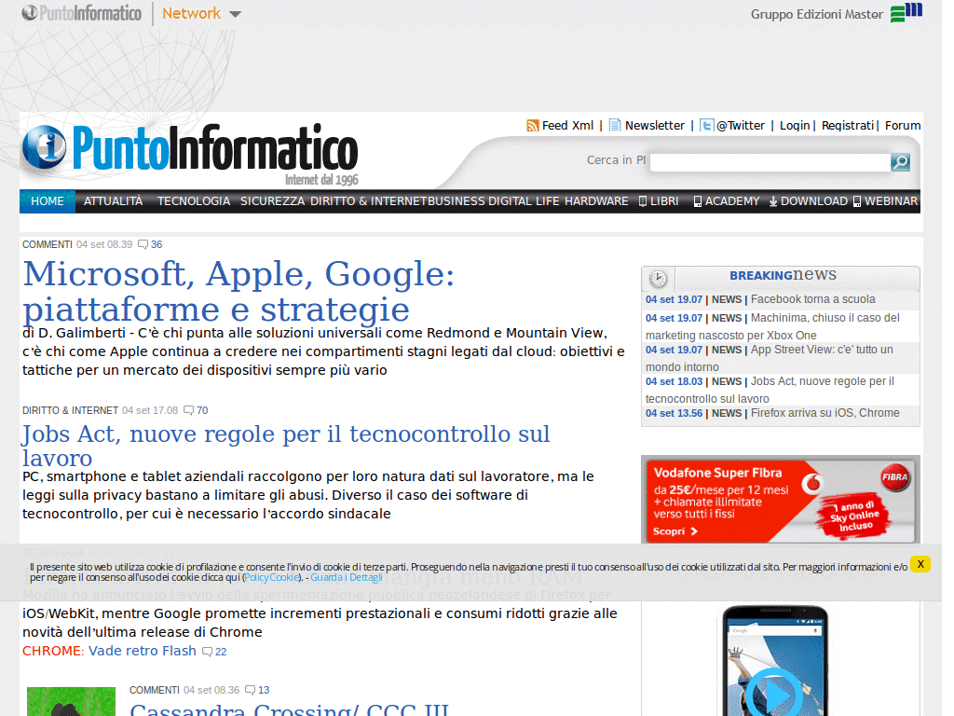Open the ATTUALITÀ menu section
The image size is (954, 716).
113,201
